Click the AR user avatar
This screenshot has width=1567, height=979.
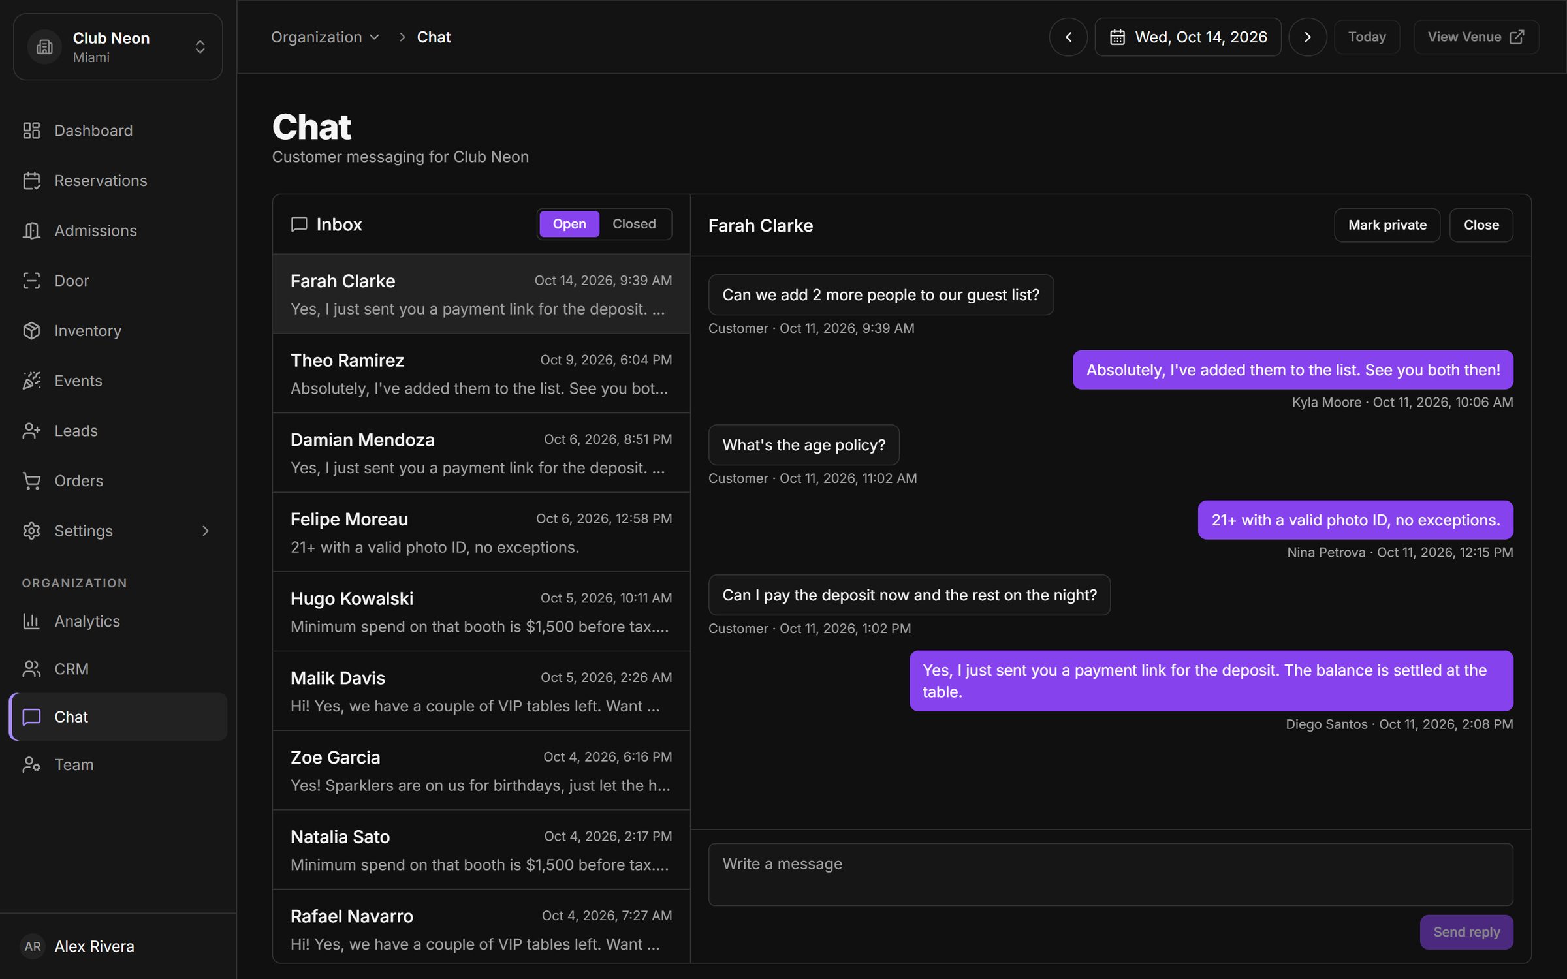pyautogui.click(x=33, y=946)
